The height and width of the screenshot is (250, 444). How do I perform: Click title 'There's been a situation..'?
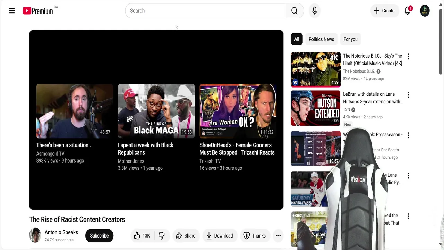pos(64,145)
